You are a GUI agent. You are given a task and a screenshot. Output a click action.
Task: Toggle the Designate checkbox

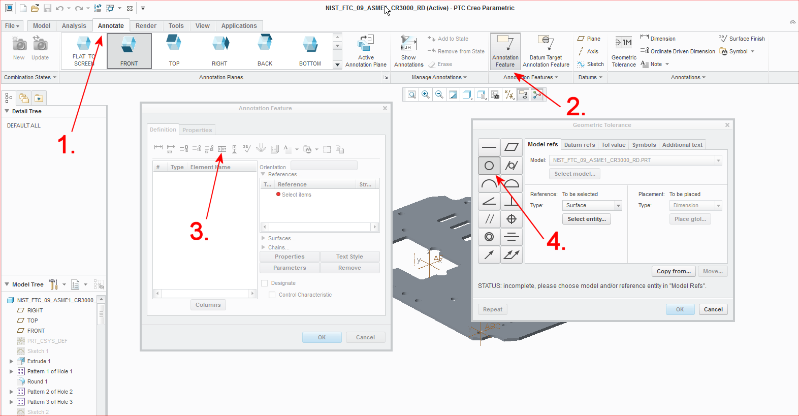click(x=264, y=283)
